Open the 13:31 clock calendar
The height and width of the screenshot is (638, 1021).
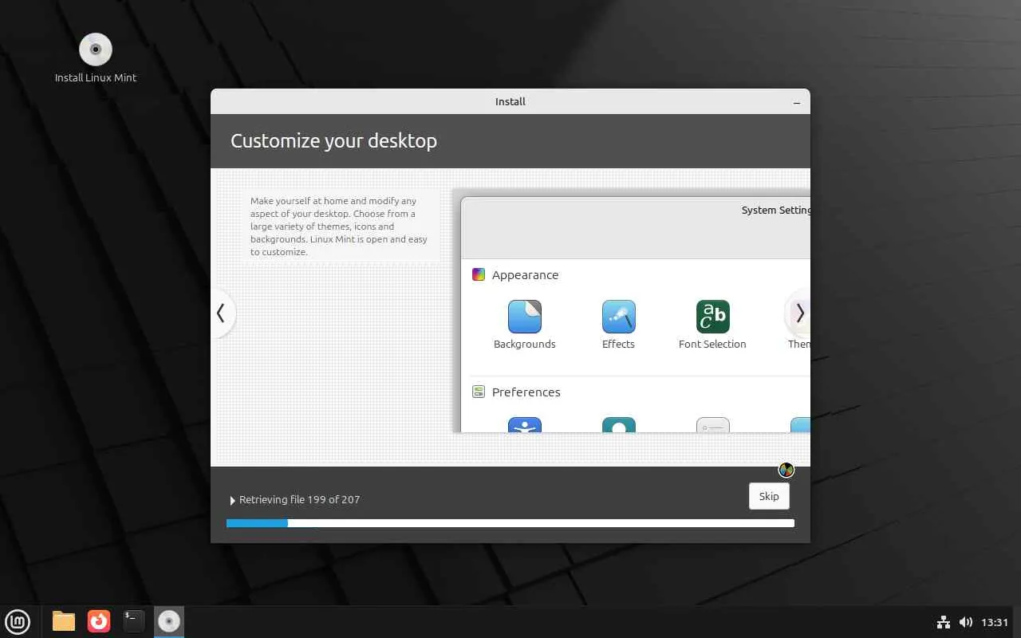995,622
